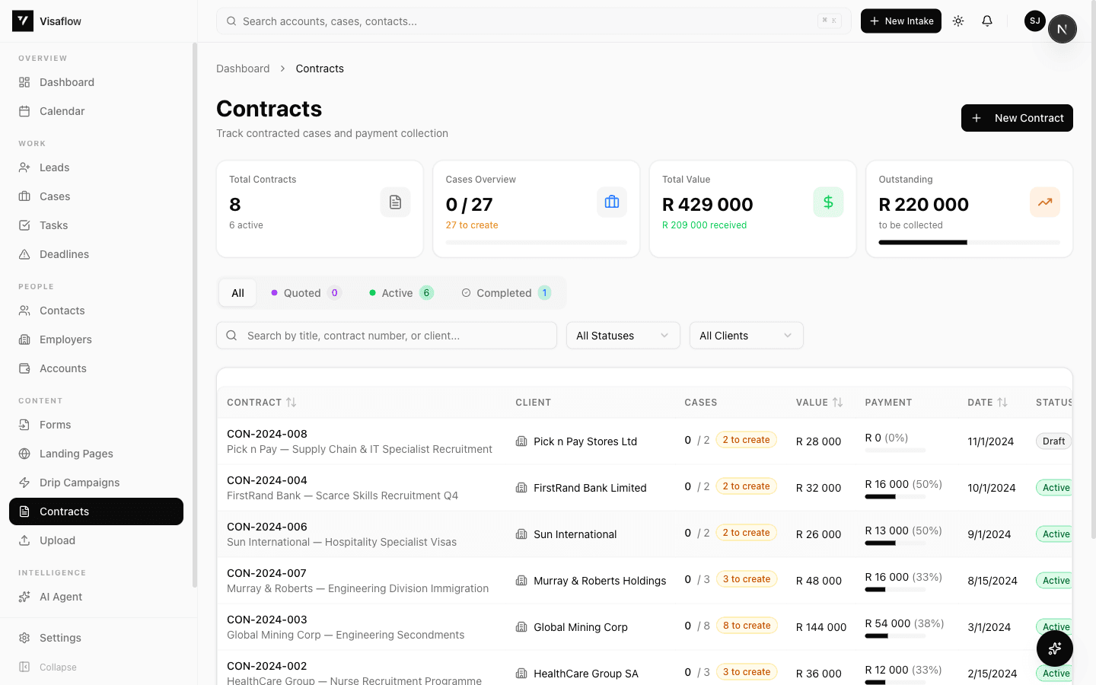
Task: Click the contract search input field
Action: [x=386, y=335]
